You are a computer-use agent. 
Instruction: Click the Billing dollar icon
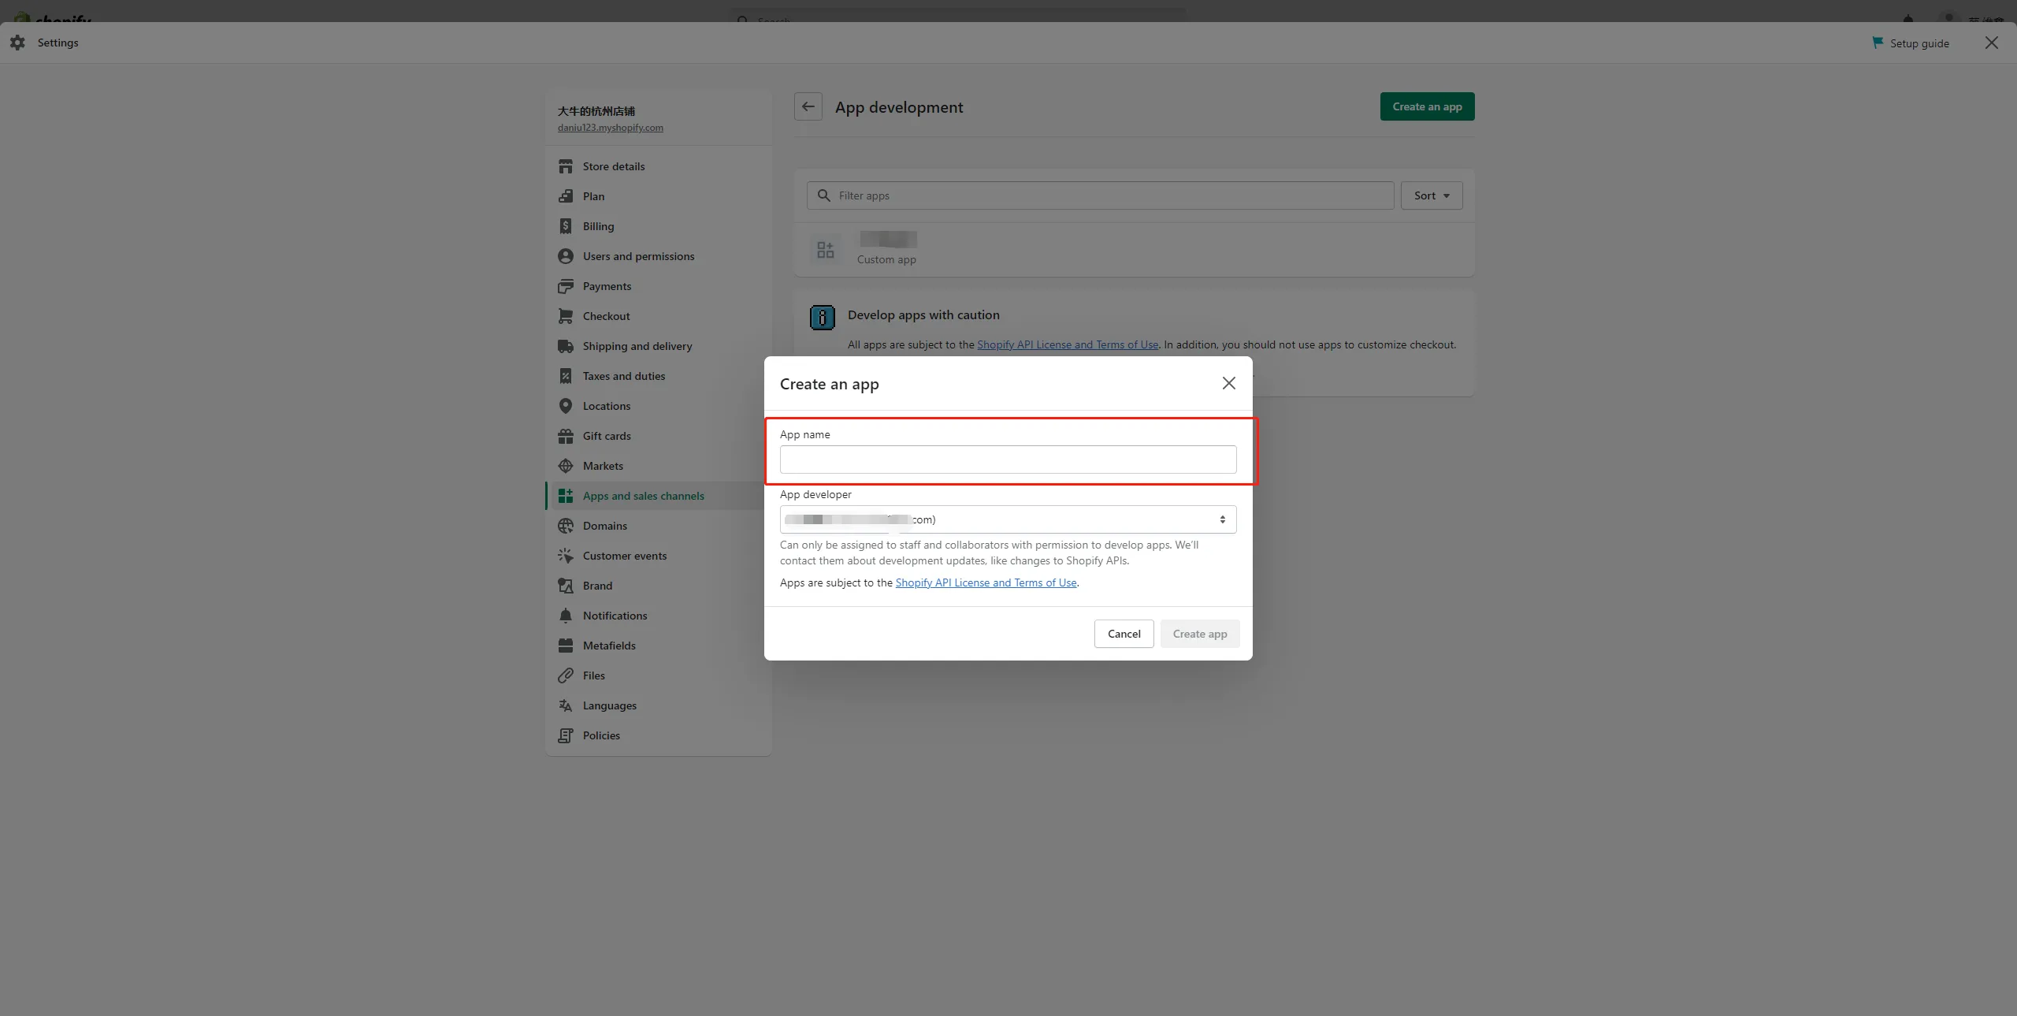[565, 226]
